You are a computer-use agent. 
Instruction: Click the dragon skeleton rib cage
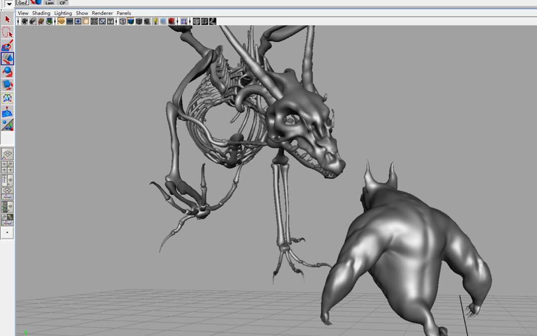pyautogui.click(x=226, y=116)
